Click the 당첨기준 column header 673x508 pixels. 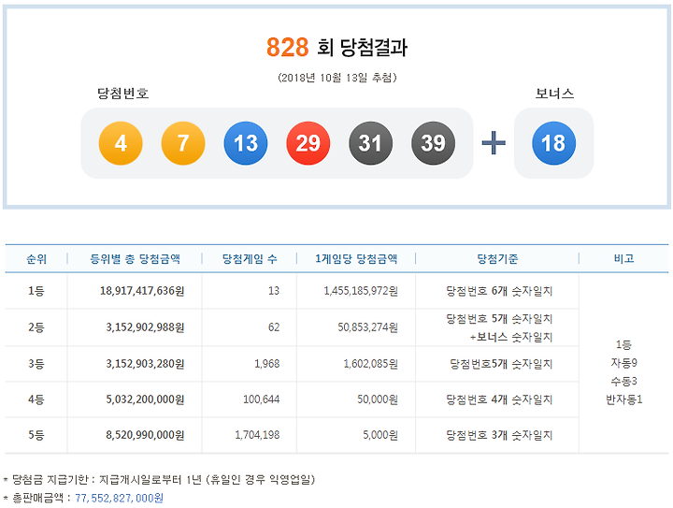coord(497,258)
